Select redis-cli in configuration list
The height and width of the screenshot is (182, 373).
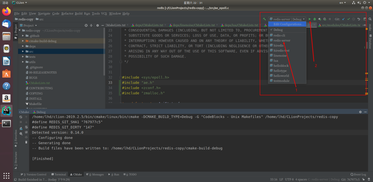point(287,35)
